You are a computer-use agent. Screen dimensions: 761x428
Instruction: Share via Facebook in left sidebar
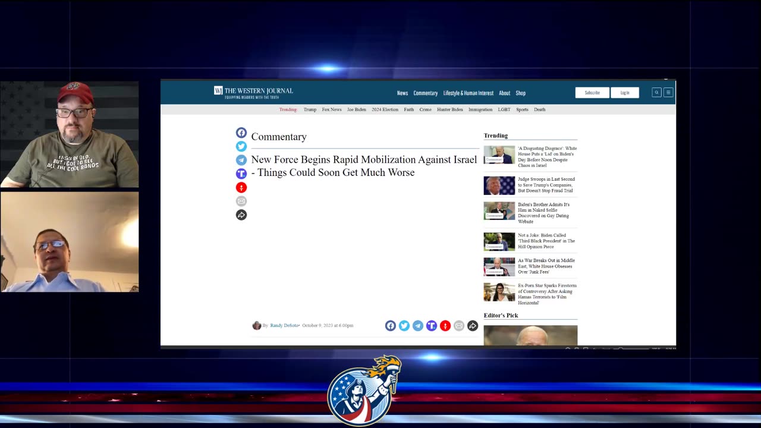pyautogui.click(x=241, y=133)
